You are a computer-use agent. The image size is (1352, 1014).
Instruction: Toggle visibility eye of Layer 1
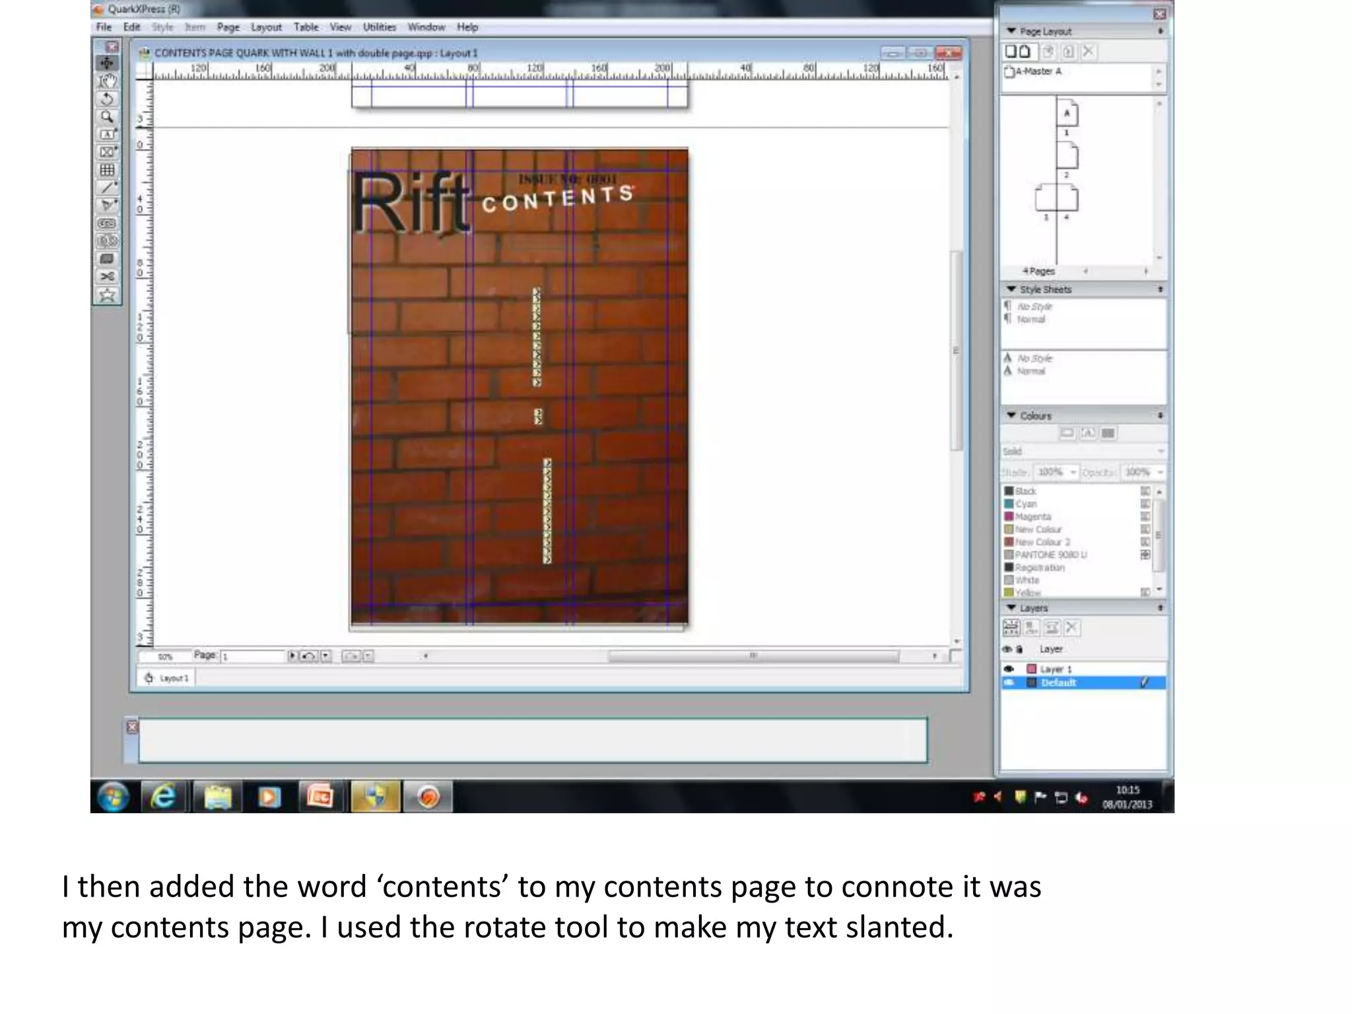click(1009, 669)
